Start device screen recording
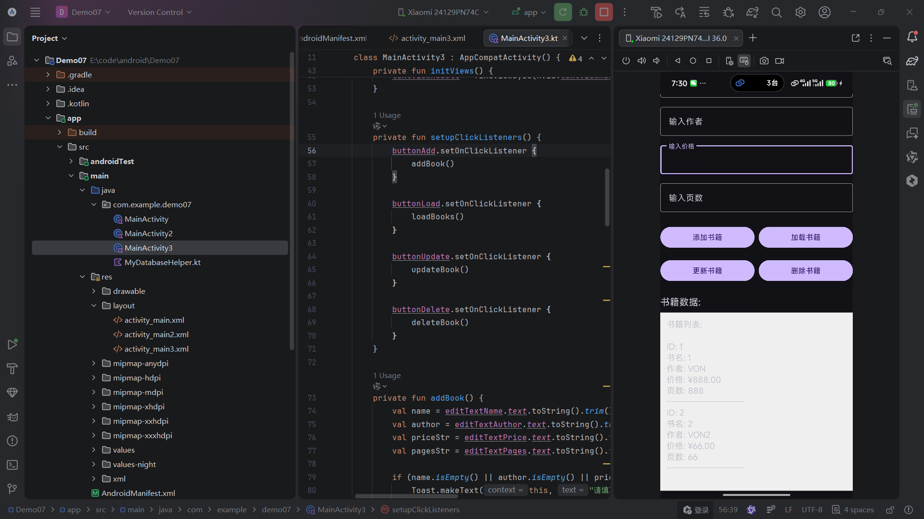Screen dimensions: 924x519 (x=780, y=61)
